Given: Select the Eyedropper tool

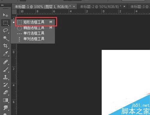Looking at the screenshot, I should (x=6, y=53).
